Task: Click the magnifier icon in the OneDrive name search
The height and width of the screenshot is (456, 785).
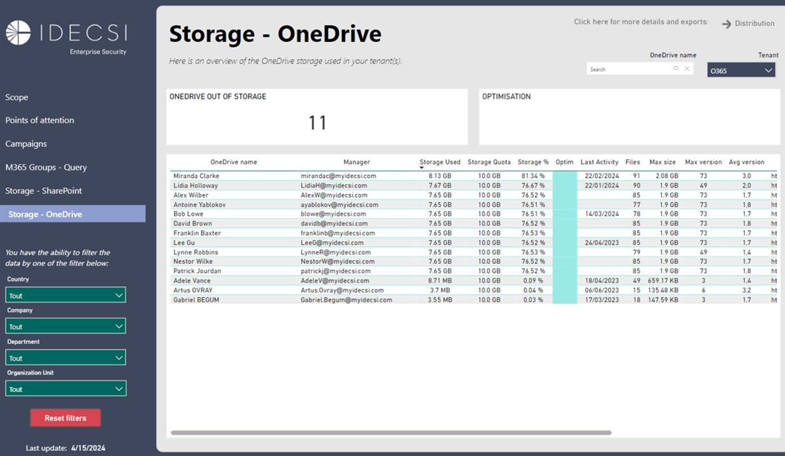Action: click(x=676, y=68)
